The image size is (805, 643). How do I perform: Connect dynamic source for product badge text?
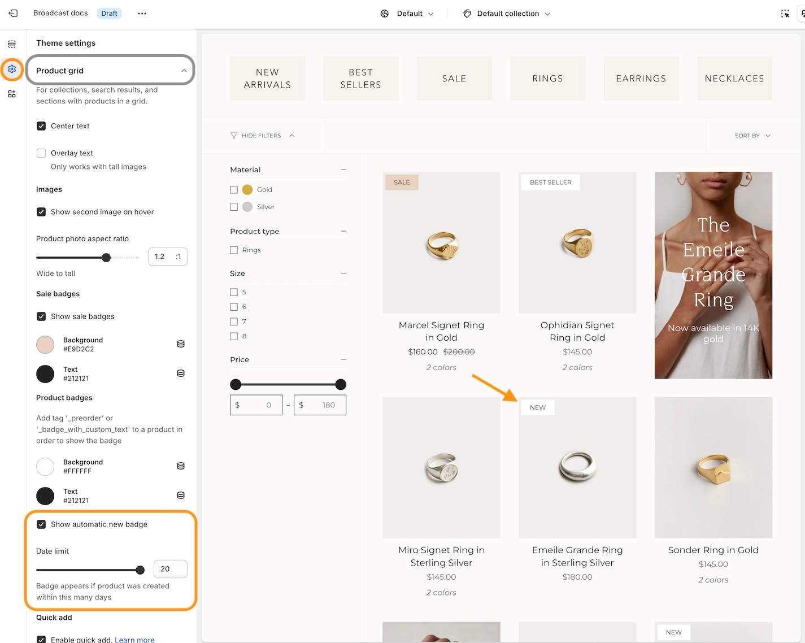point(181,496)
